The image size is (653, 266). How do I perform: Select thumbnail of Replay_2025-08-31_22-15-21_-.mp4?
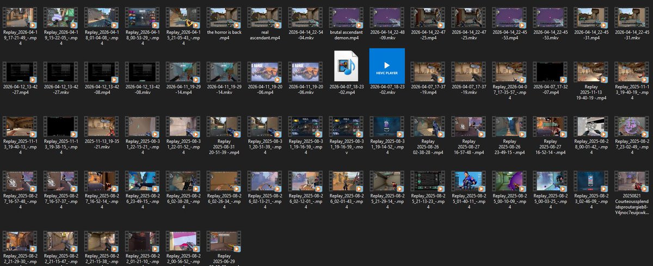click(142, 127)
